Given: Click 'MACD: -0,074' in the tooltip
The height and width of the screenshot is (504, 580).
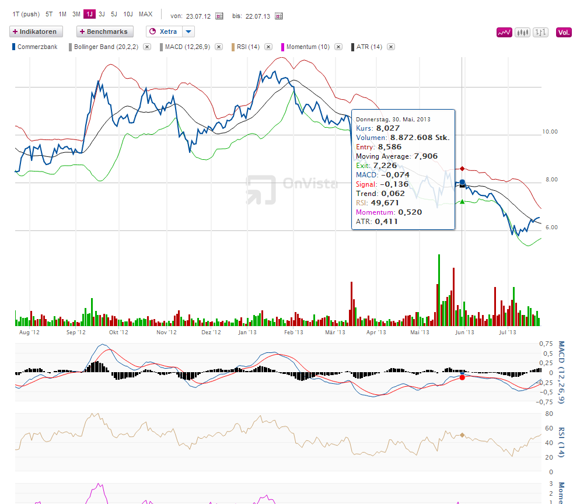Looking at the screenshot, I should click(382, 175).
